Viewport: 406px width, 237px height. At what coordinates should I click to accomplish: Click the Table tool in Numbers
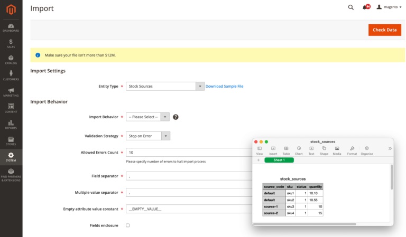pyautogui.click(x=286, y=150)
